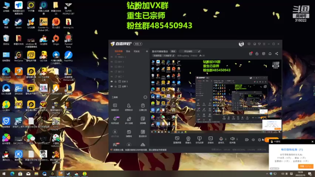Click the PK tool with the red badge

(116, 144)
